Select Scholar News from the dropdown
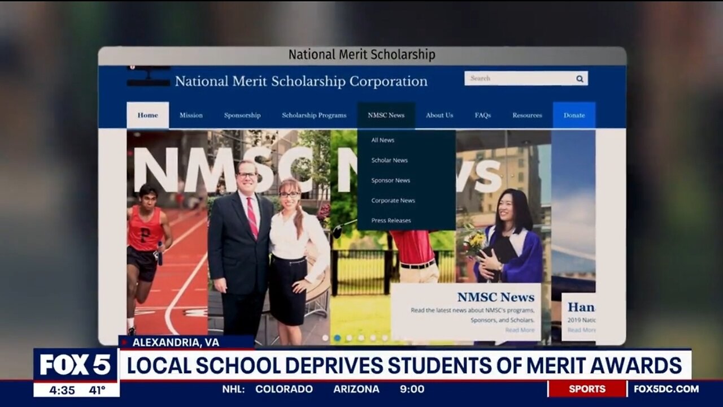The width and height of the screenshot is (723, 407). click(389, 161)
